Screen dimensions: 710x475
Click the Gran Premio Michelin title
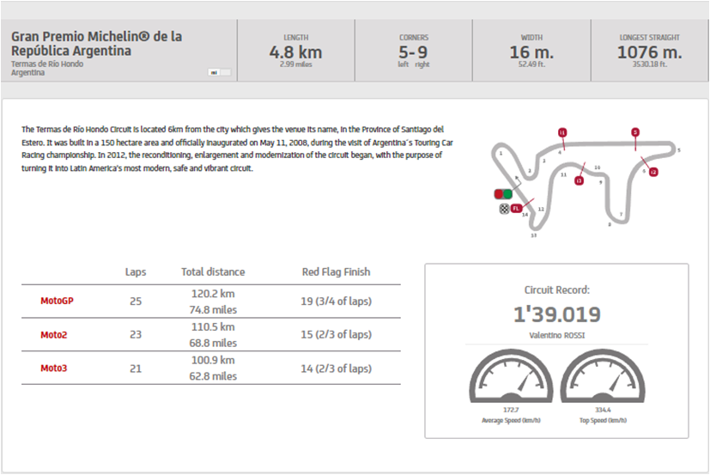tap(96, 44)
